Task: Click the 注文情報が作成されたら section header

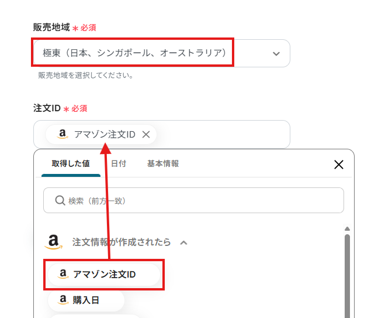Action: (x=121, y=242)
